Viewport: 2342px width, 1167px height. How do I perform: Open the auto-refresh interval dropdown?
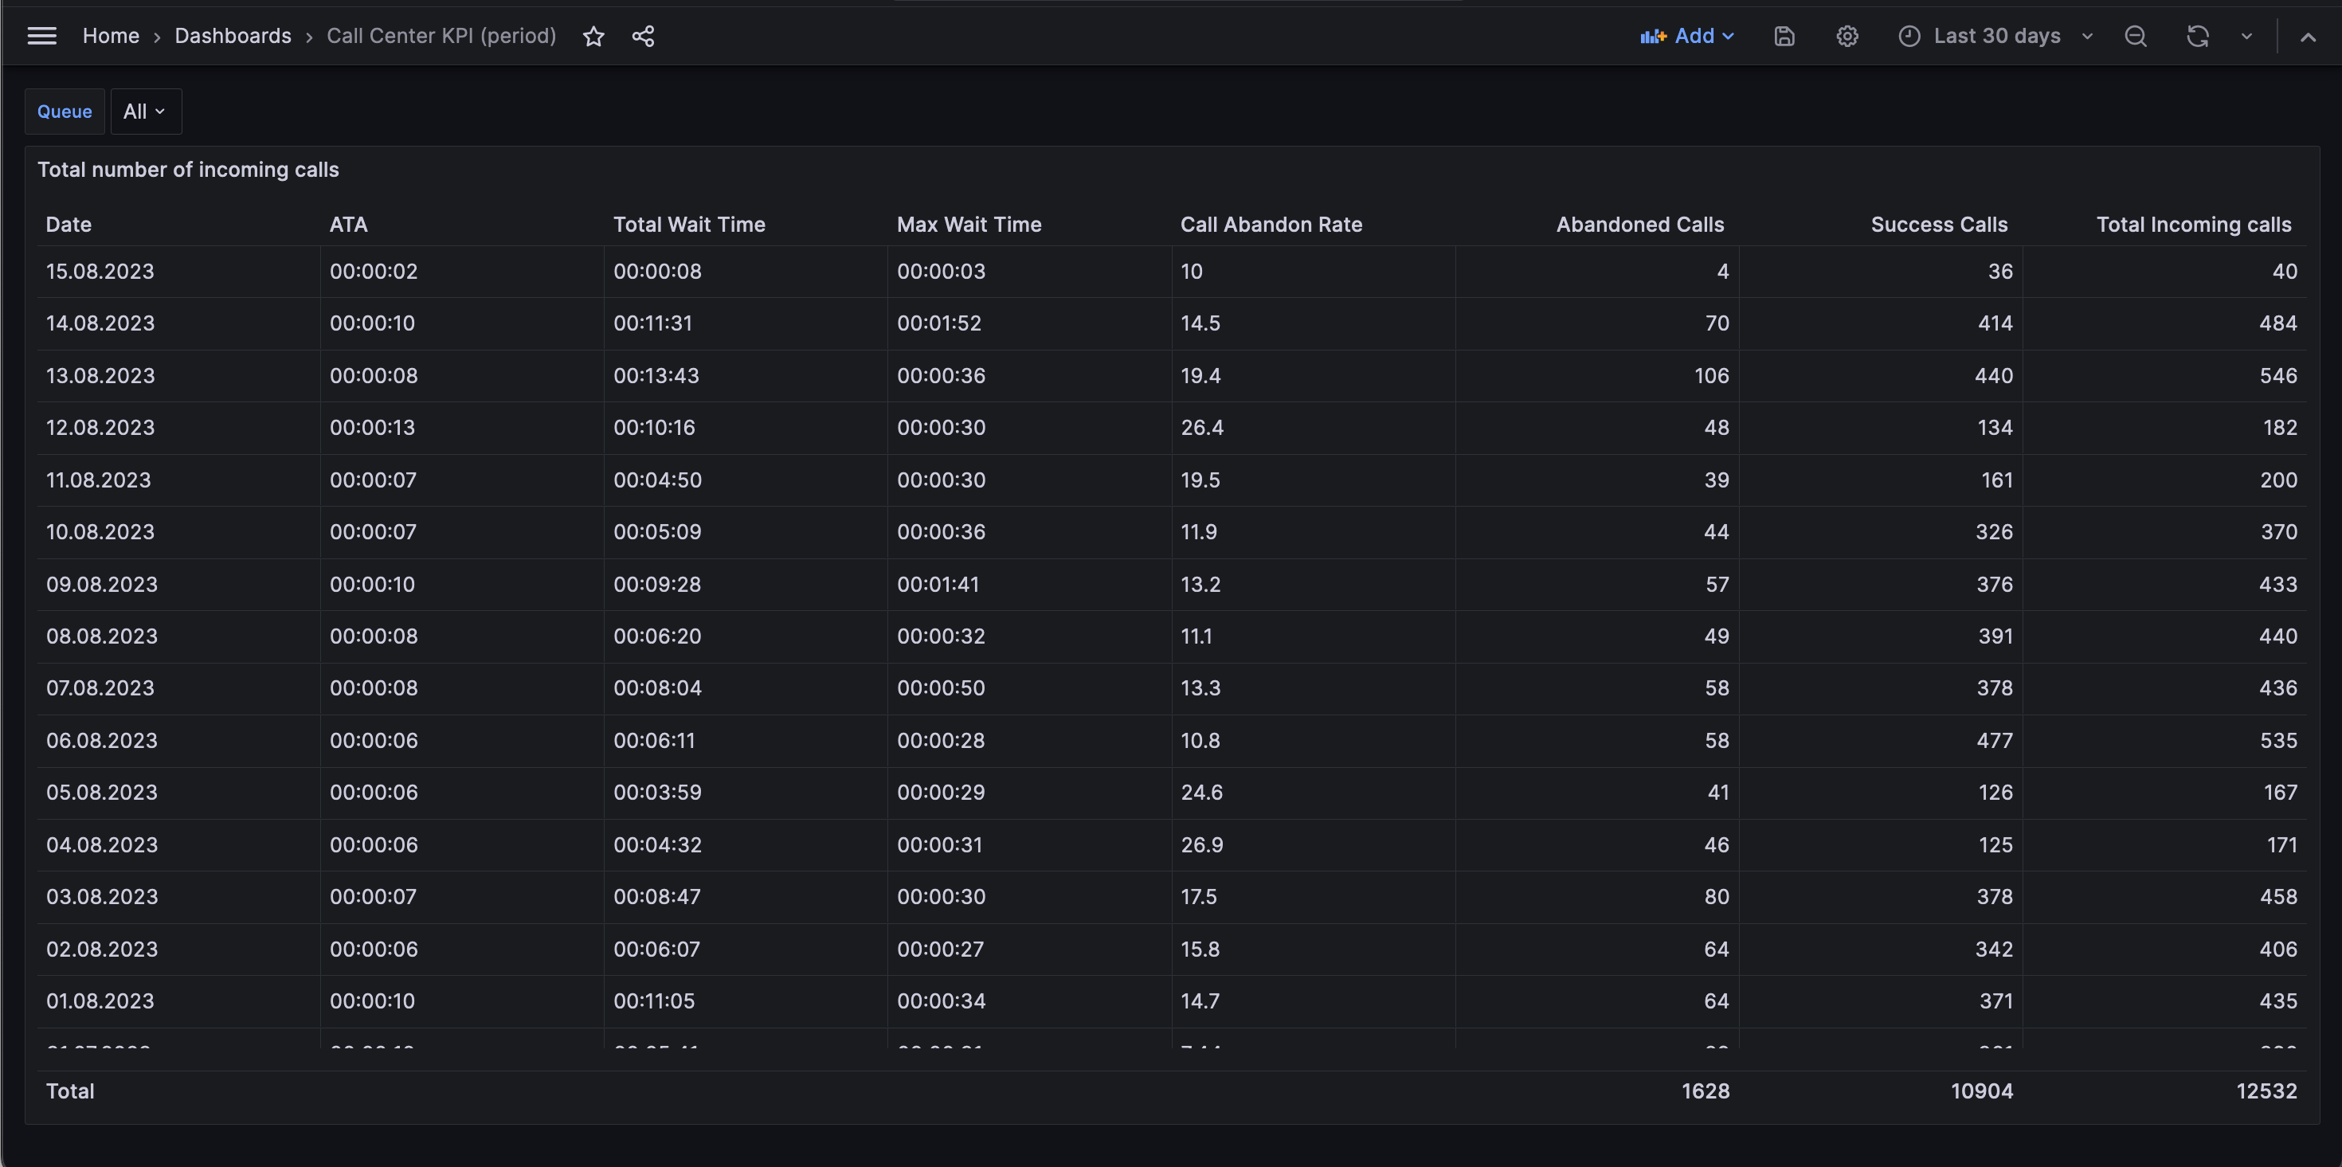2246,37
